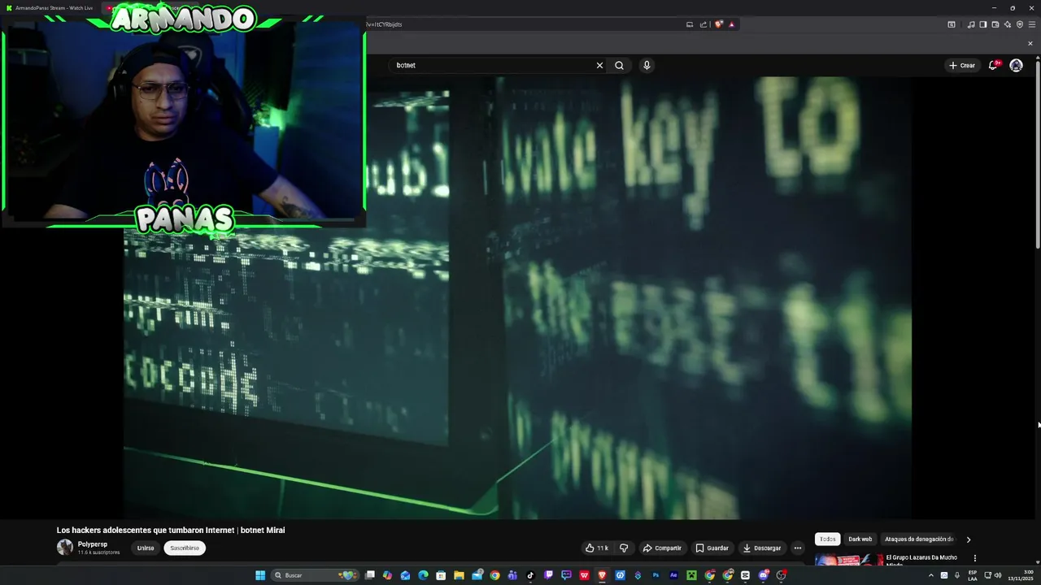Open Twitch from the taskbar

point(549,575)
